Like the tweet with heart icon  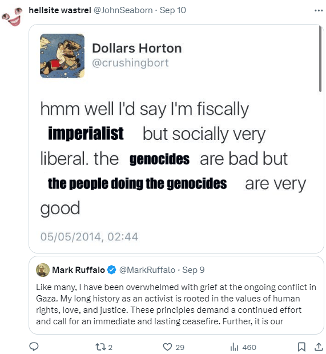[x=167, y=347]
